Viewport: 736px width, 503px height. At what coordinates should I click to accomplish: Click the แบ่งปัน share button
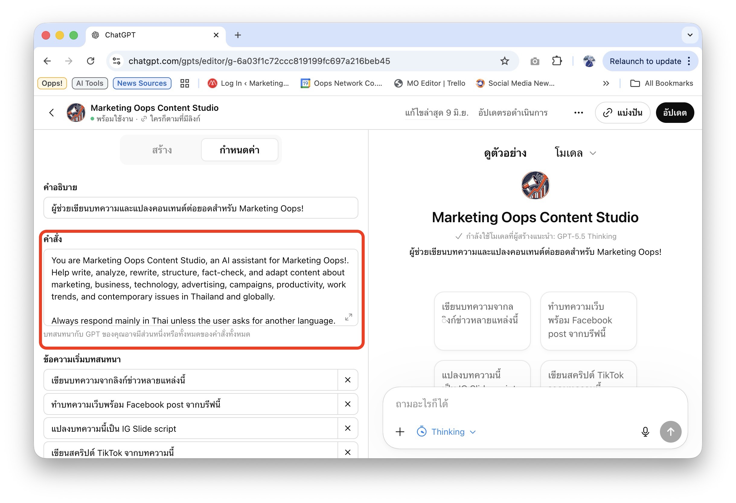(x=622, y=112)
